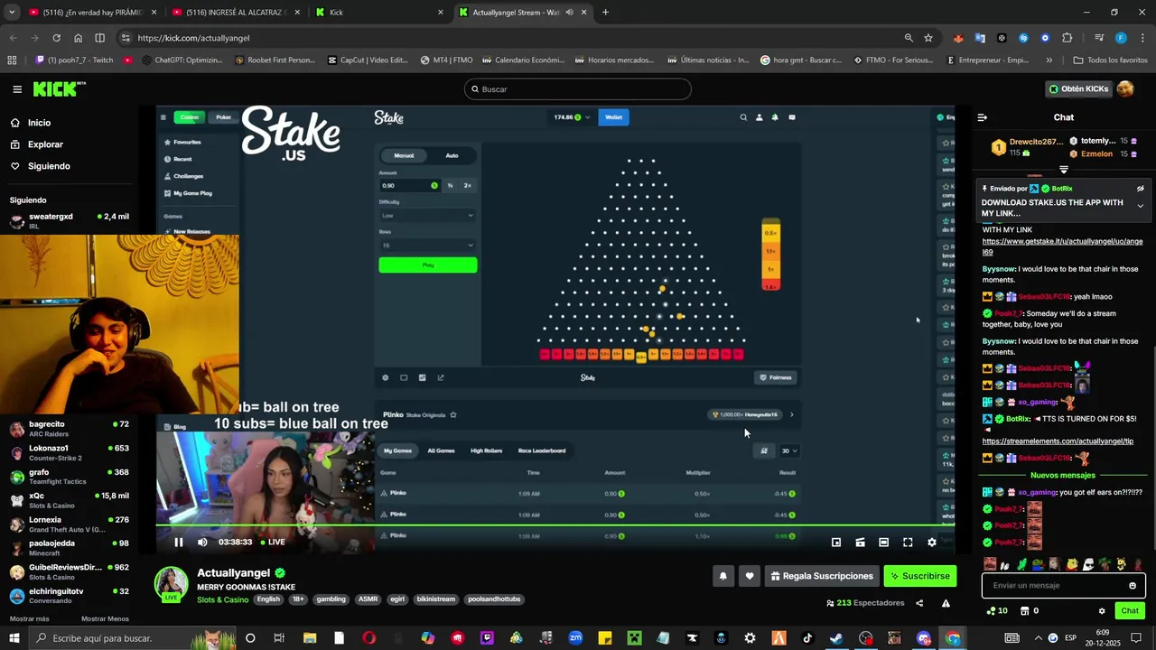Mute the Actuallyangel tab audio icon
The image size is (1156, 650).
point(569,13)
